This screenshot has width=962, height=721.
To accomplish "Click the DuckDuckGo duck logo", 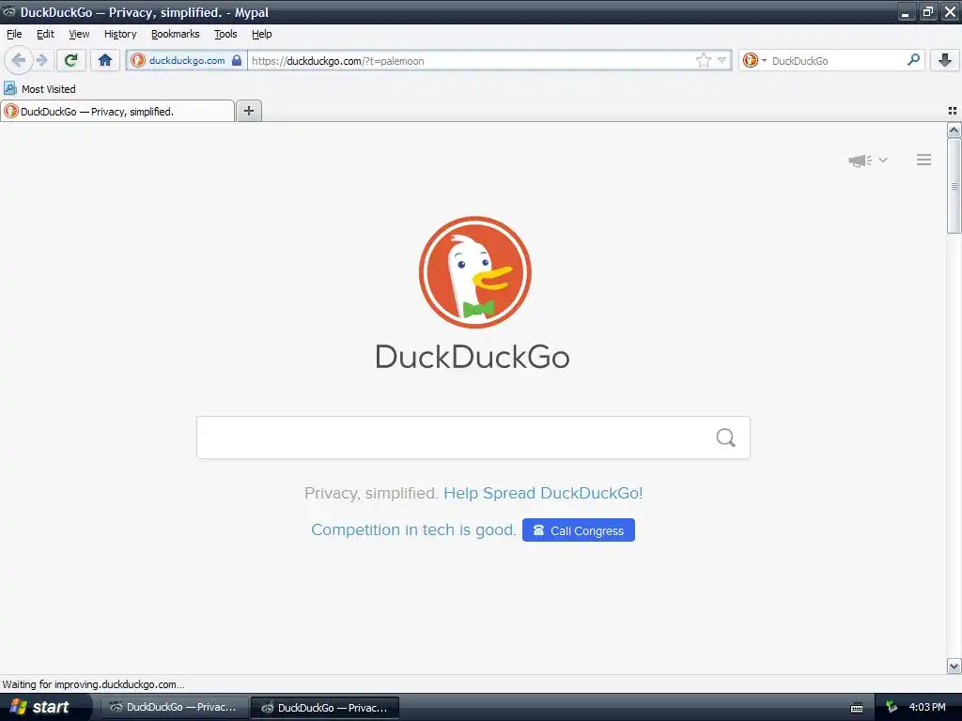I will point(474,271).
